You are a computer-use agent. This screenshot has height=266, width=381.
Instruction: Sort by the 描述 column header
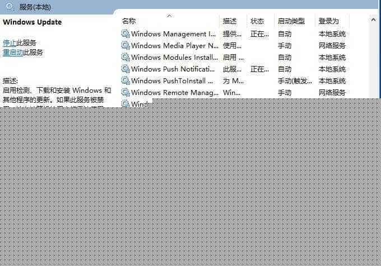tap(230, 21)
